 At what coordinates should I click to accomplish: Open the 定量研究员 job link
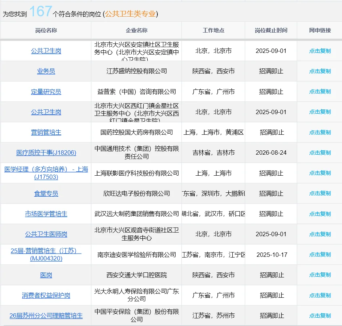tap(46, 92)
